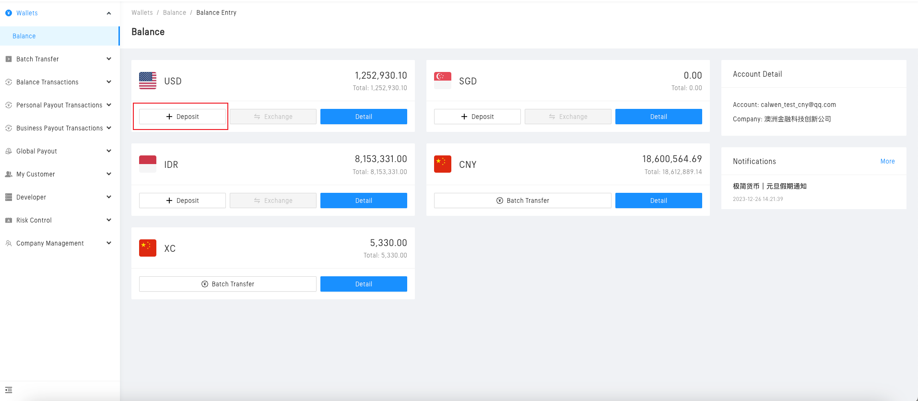Viewport: 918px width, 401px height.
Task: Click the USD flag icon
Action: (148, 81)
